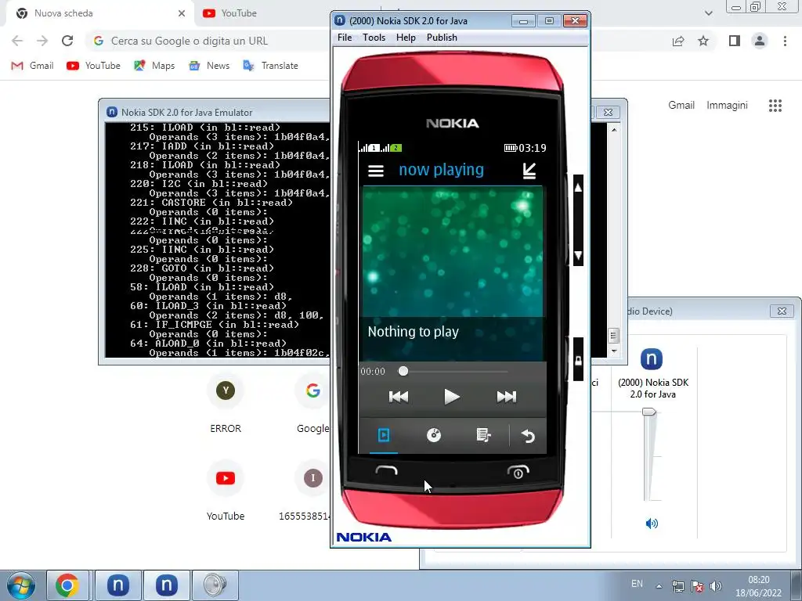Go forward in Chrome

(x=42, y=41)
